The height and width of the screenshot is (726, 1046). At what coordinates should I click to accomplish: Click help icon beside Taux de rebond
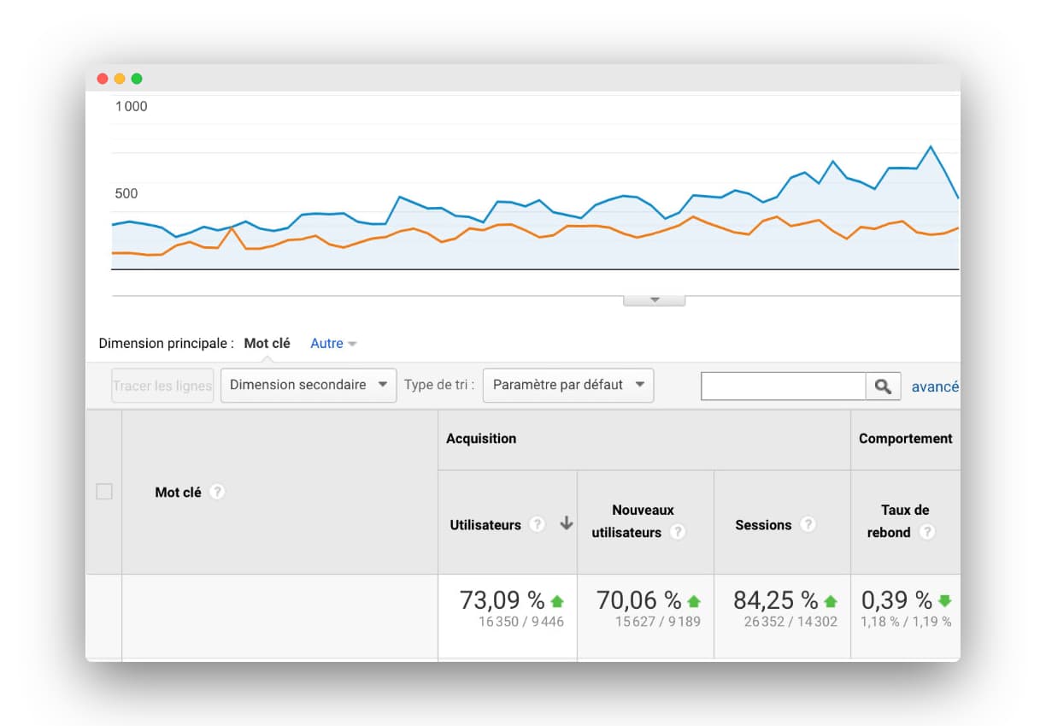point(926,533)
